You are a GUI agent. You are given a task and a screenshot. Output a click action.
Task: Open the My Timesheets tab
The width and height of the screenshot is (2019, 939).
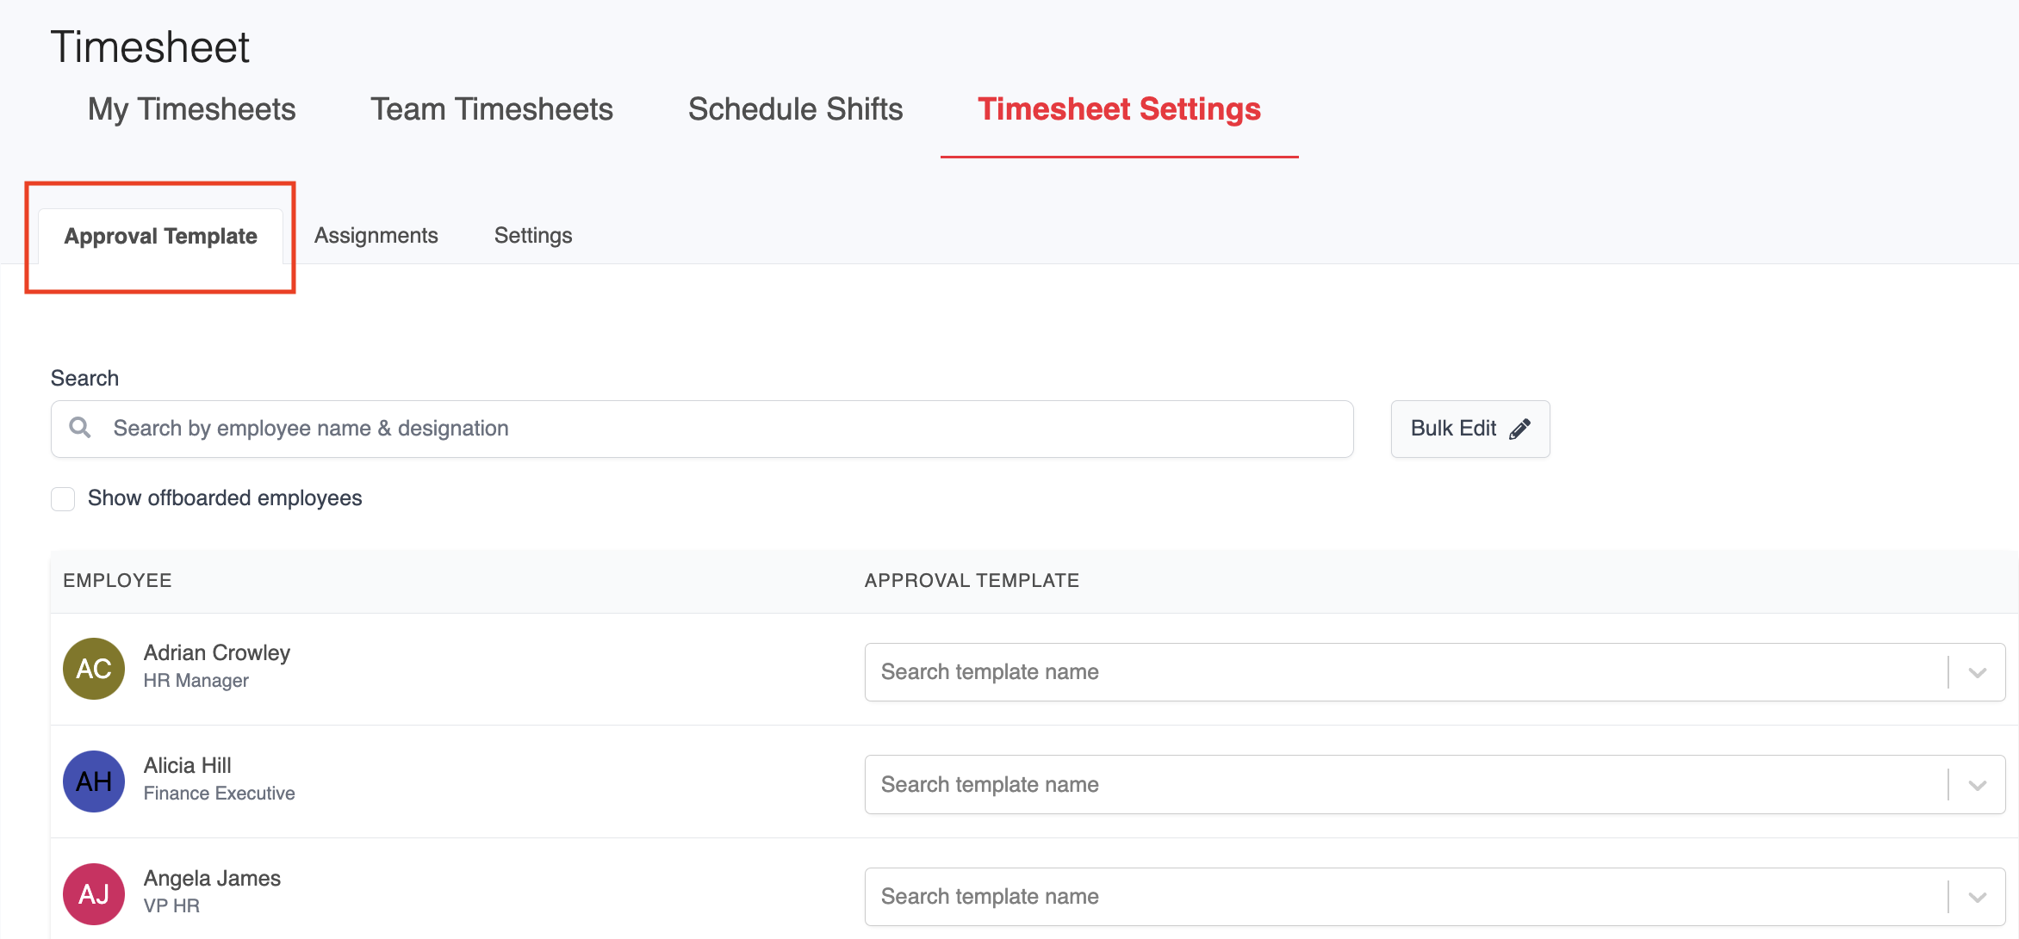191,109
